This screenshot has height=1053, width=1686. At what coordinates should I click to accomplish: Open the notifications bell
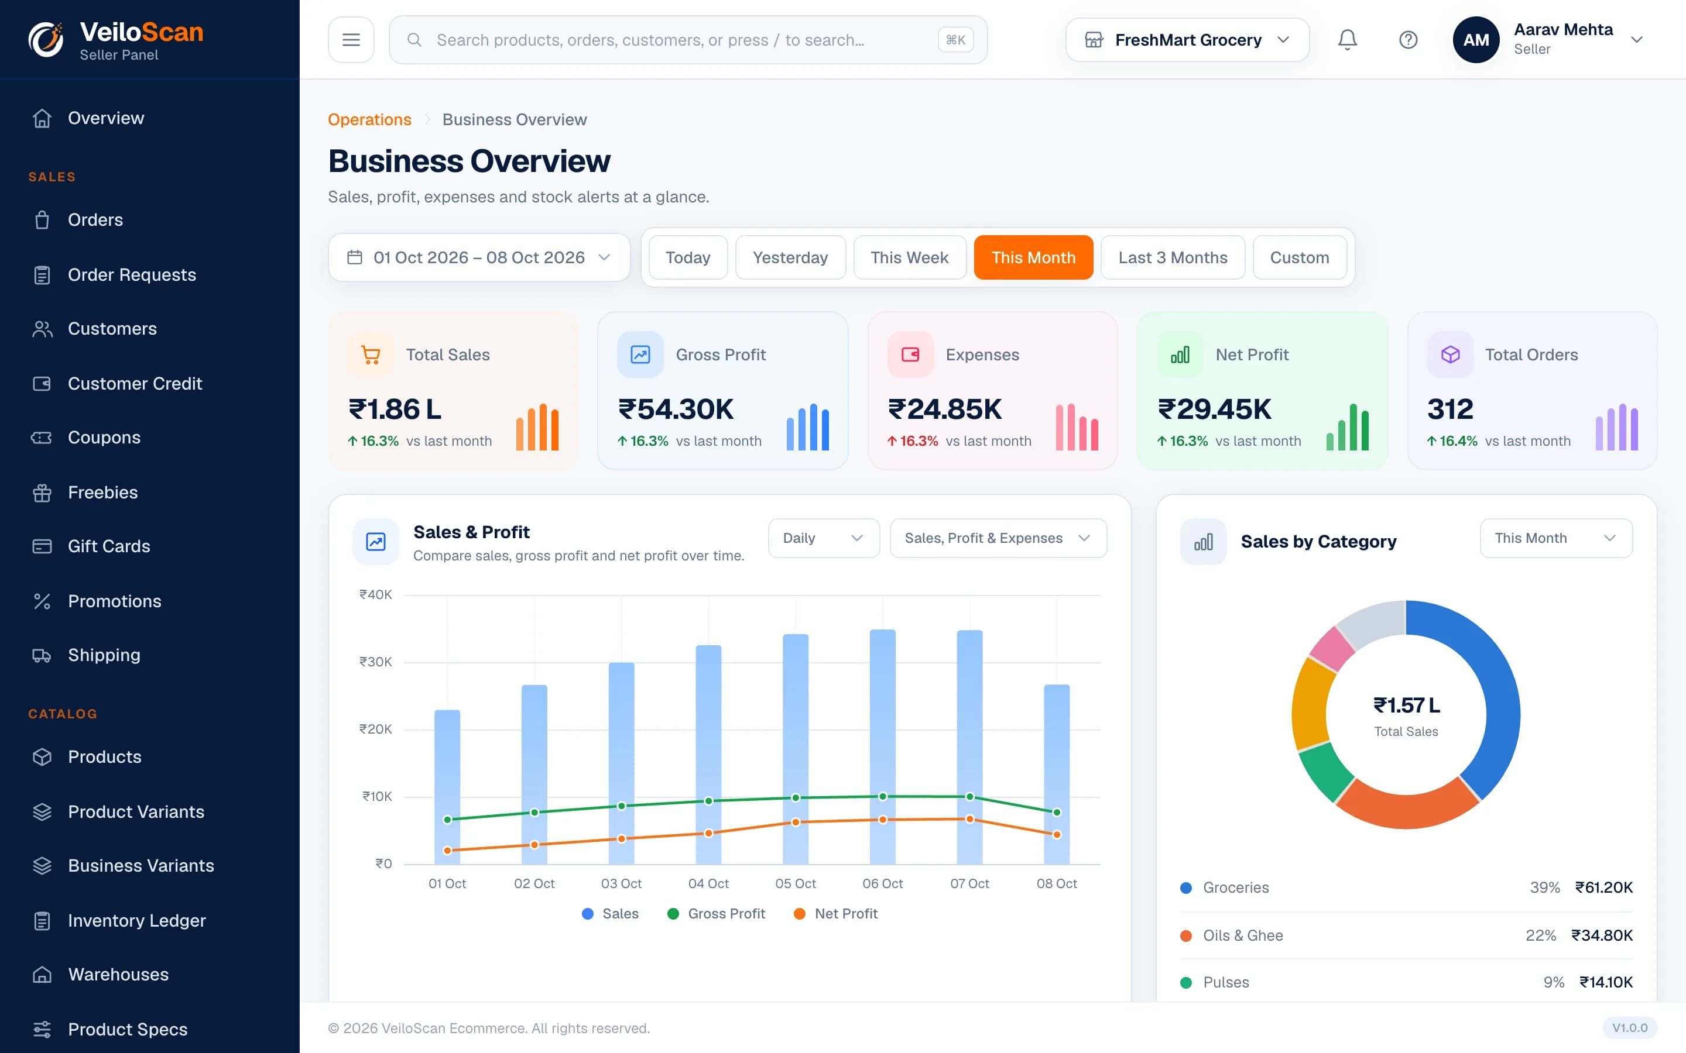coord(1348,40)
